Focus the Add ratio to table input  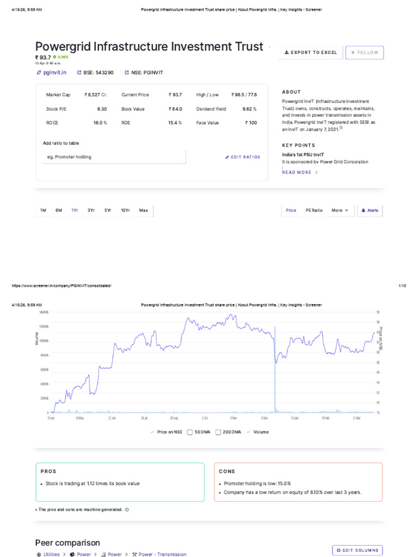click(x=114, y=157)
